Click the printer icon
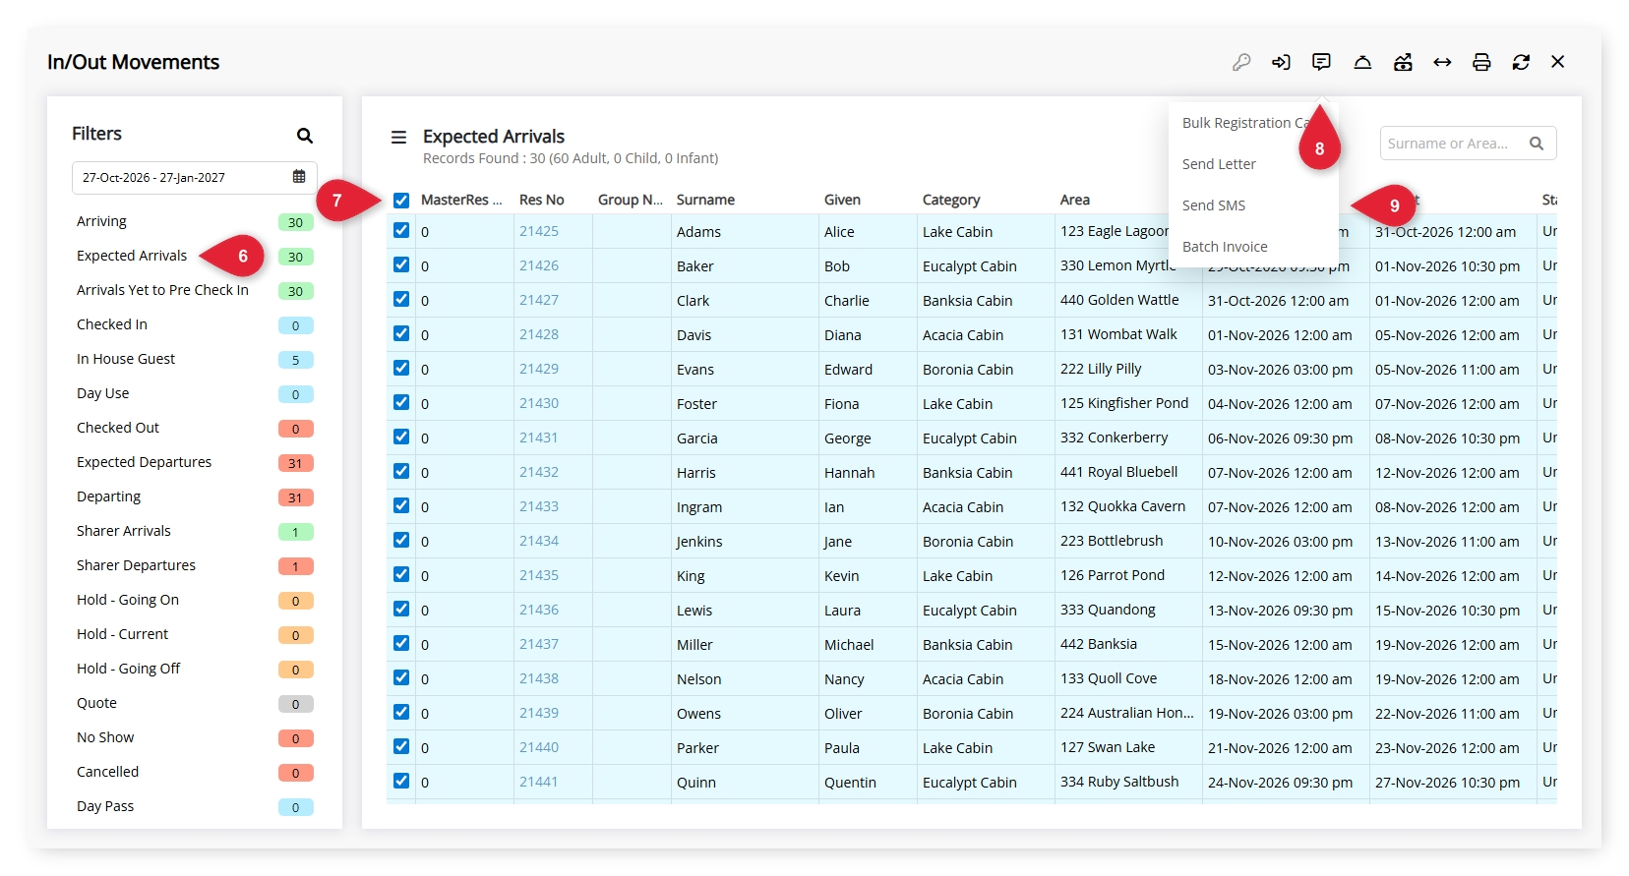 click(x=1481, y=62)
